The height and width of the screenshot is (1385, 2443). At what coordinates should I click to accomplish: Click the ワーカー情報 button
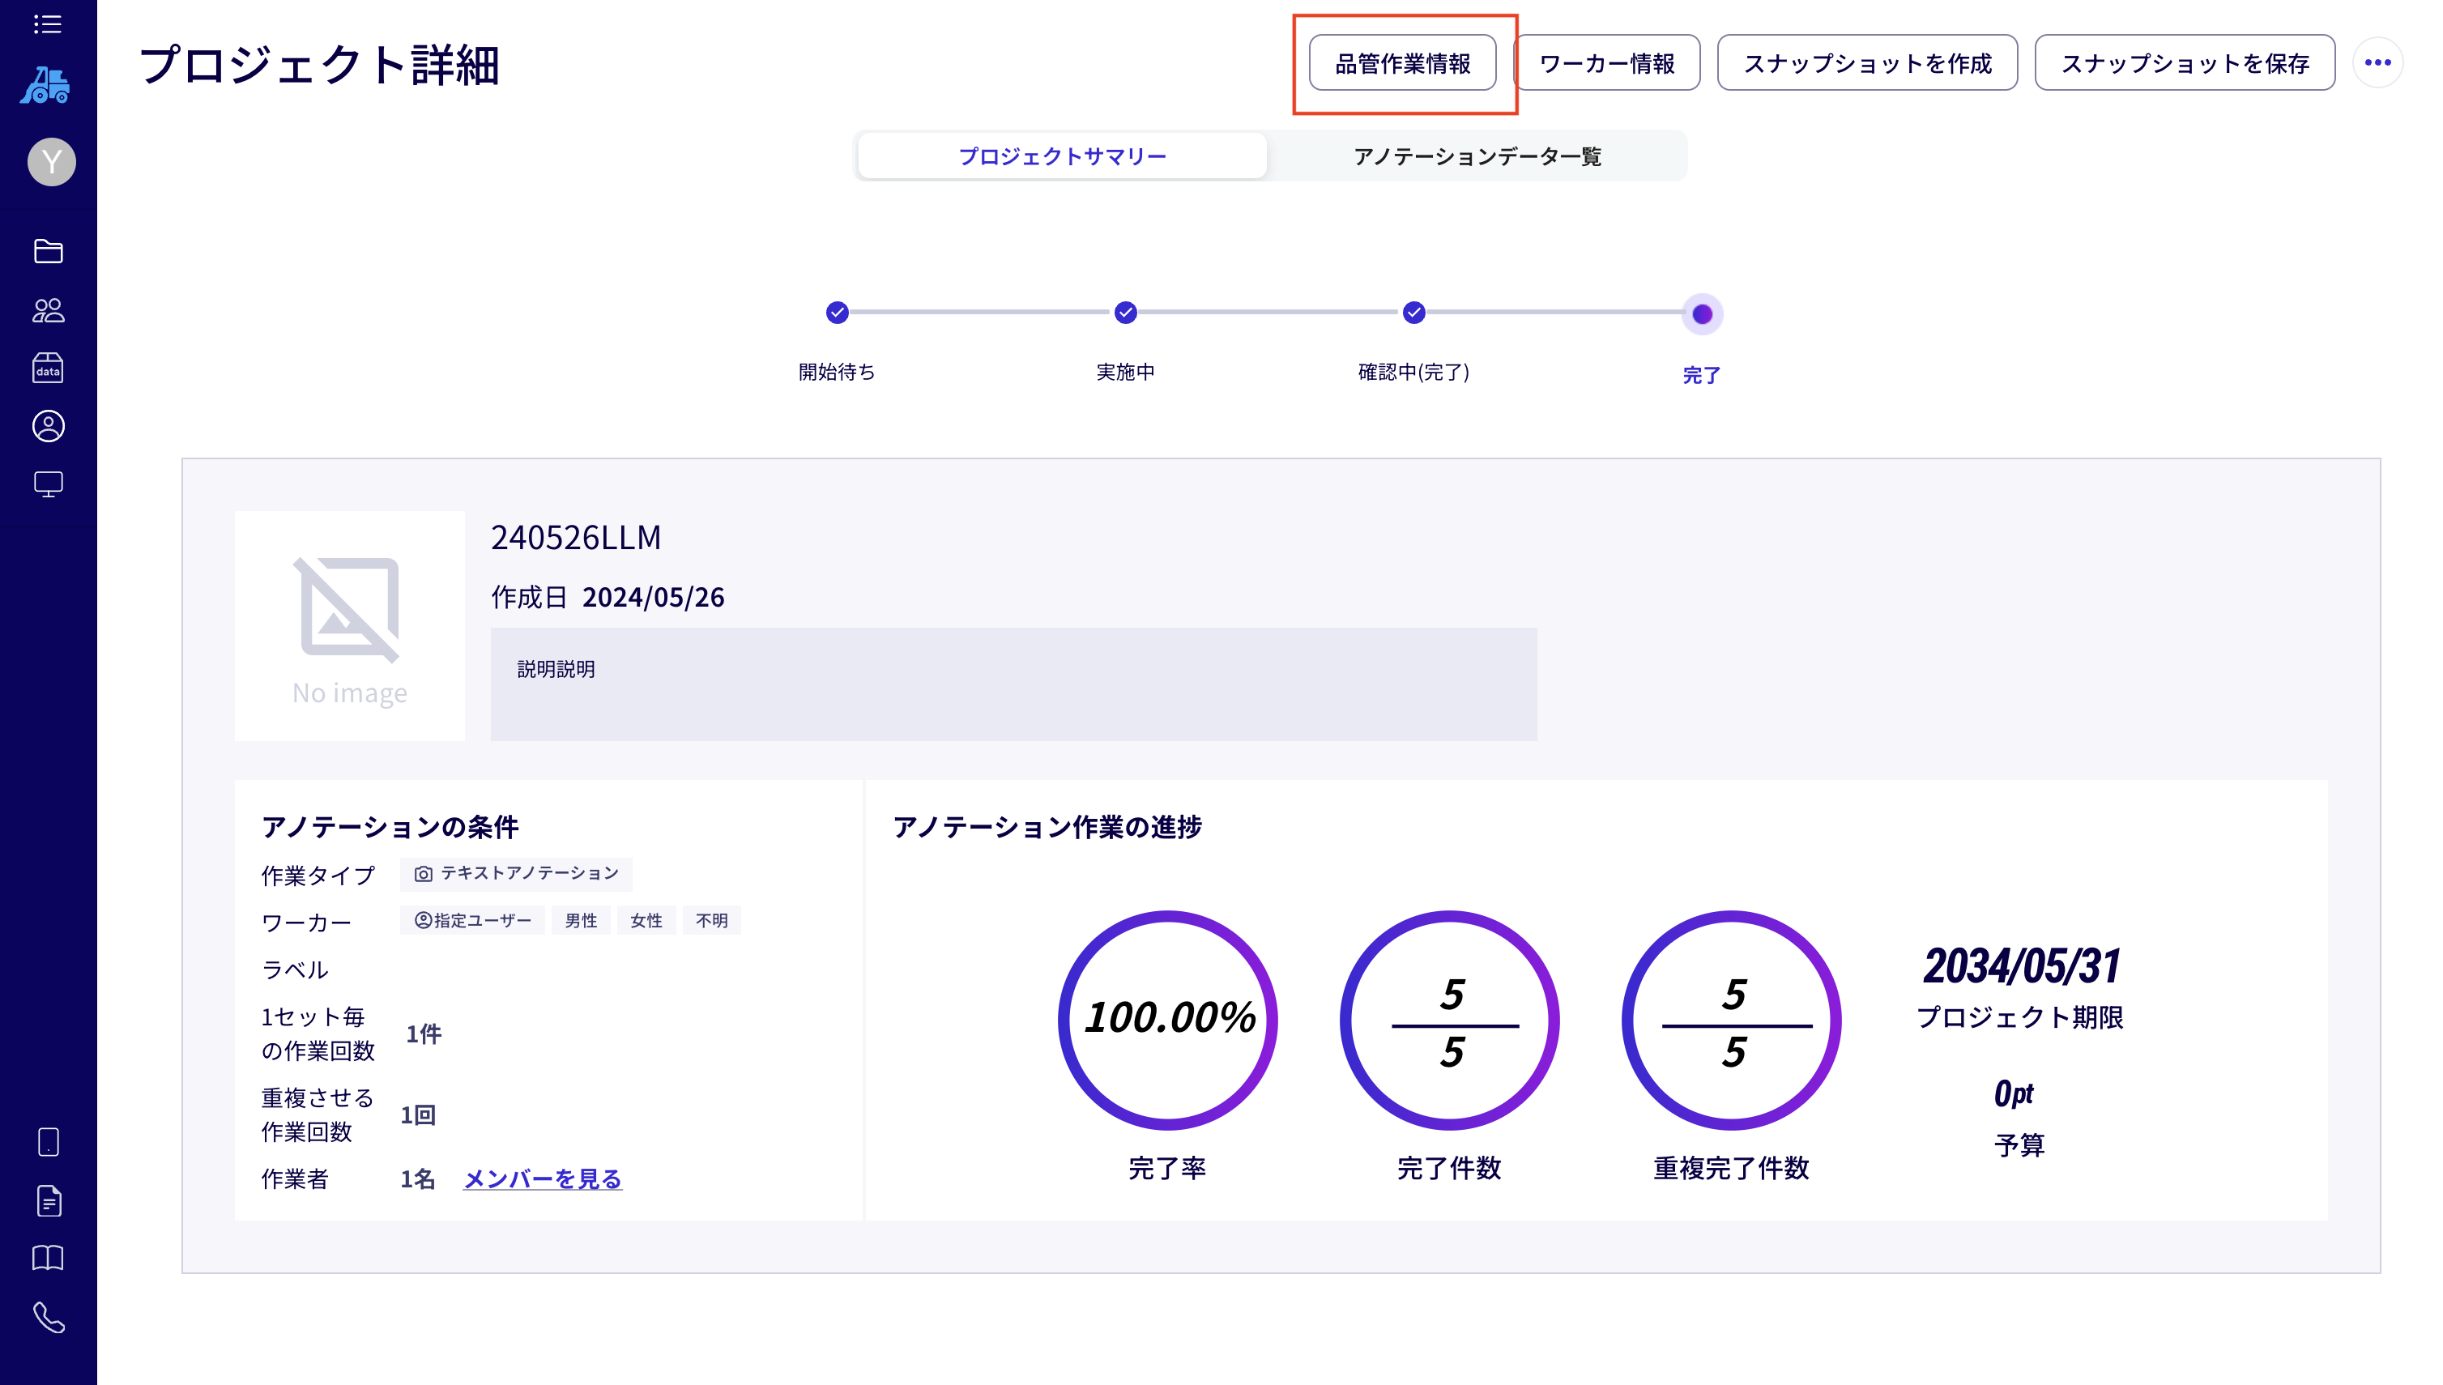coord(1607,64)
